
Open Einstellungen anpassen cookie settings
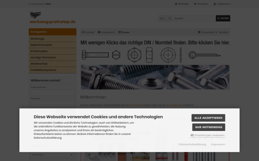[208, 135]
